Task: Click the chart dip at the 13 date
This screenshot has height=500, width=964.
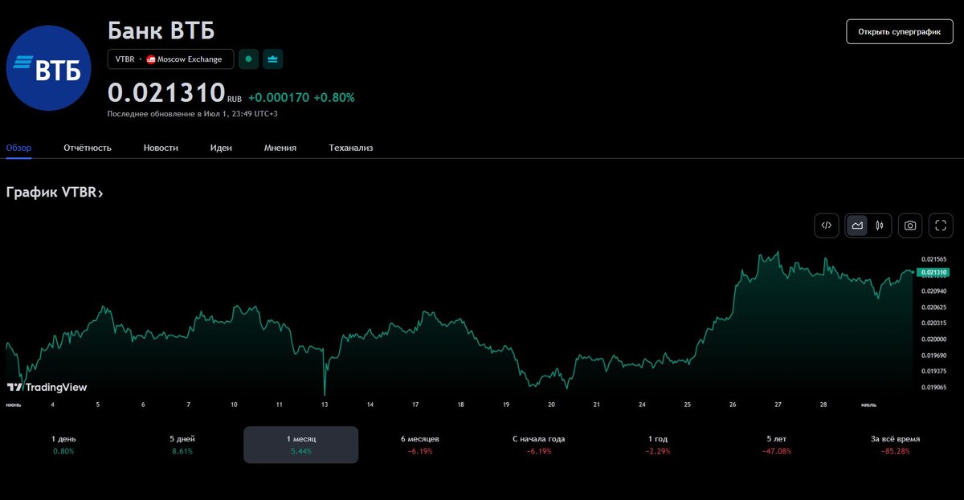Action: 325,393
